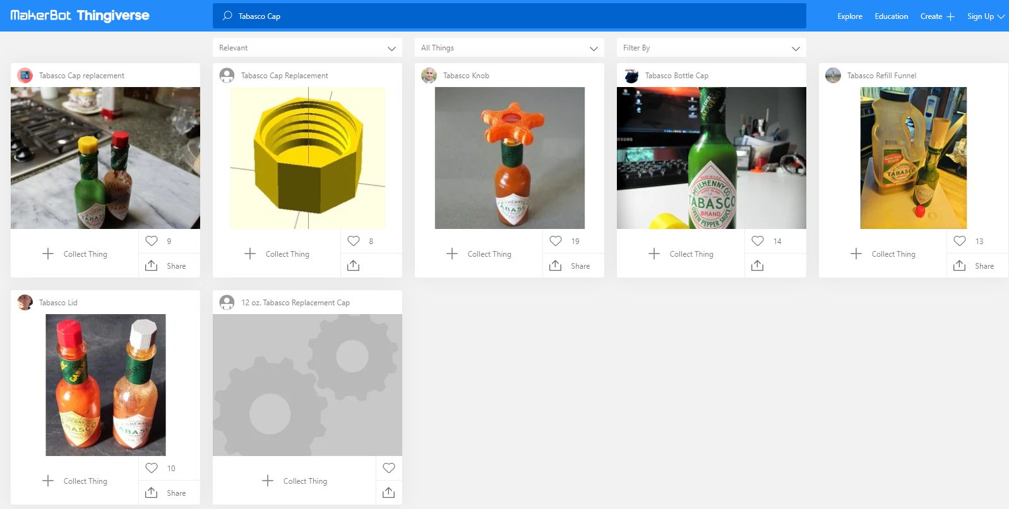The width and height of the screenshot is (1009, 509).
Task: Like the Tabasco Lid
Action: click(152, 468)
